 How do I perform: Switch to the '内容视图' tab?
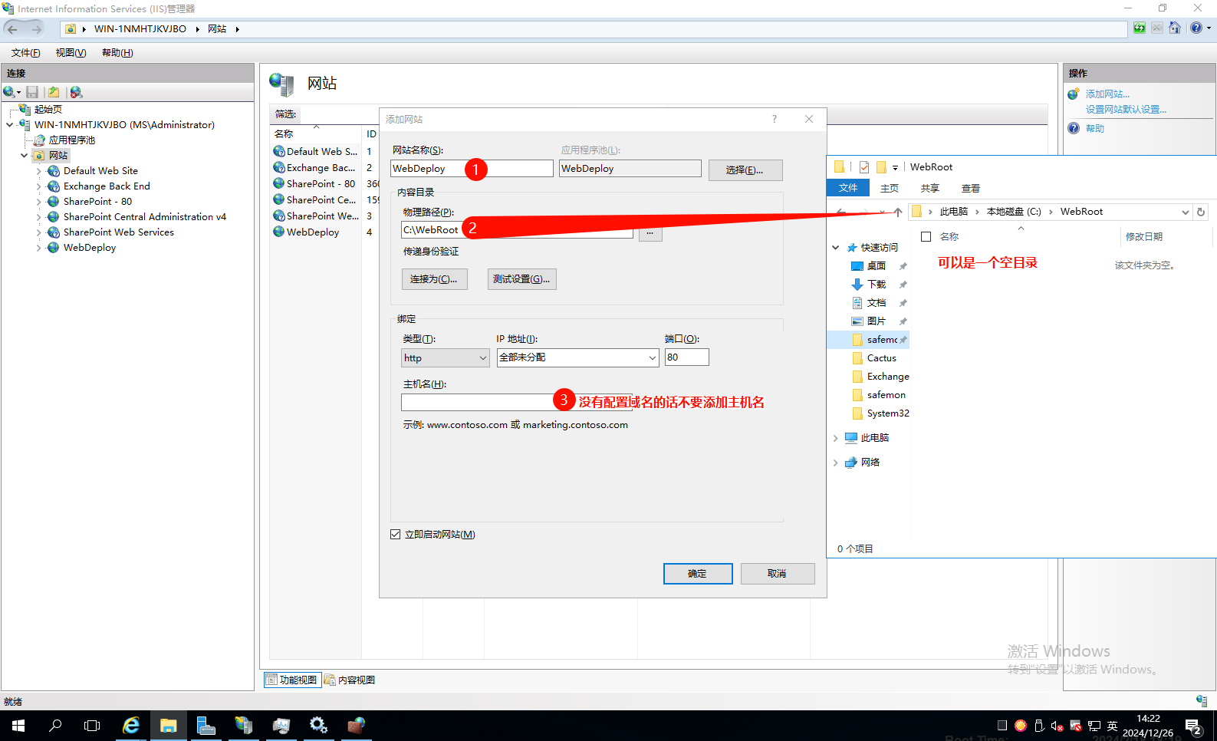pos(350,680)
